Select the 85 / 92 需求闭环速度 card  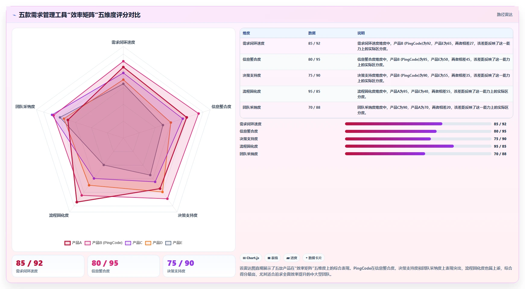[48, 266]
